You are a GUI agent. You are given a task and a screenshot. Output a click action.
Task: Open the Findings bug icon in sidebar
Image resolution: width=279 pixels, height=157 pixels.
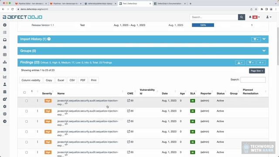(x=5, y=47)
